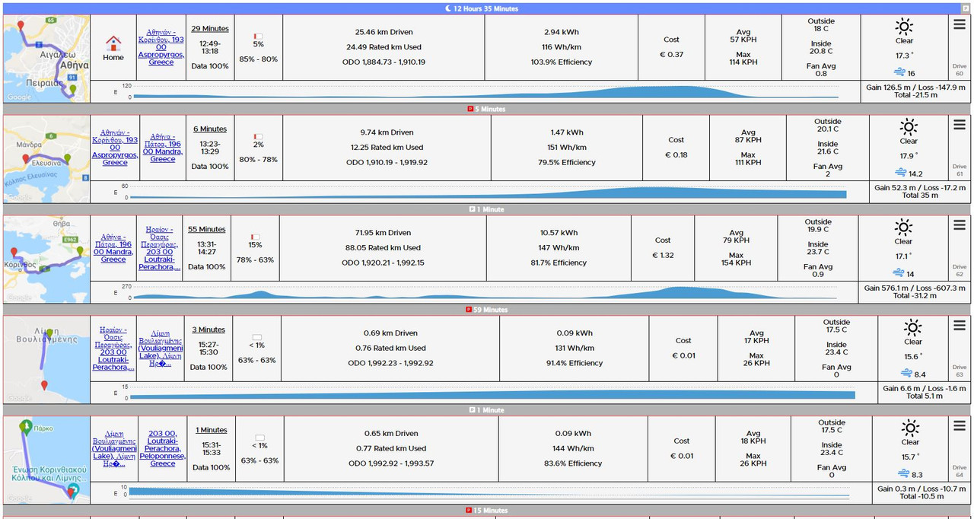Open the Athens–Piraeus map thumbnail for Drive 60
Screen dimensions: 974x519
pos(46,59)
